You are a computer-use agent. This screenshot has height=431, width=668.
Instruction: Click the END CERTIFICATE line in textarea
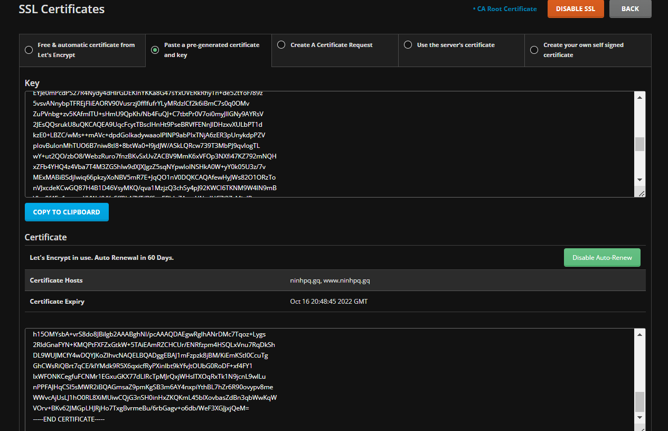[x=69, y=419]
